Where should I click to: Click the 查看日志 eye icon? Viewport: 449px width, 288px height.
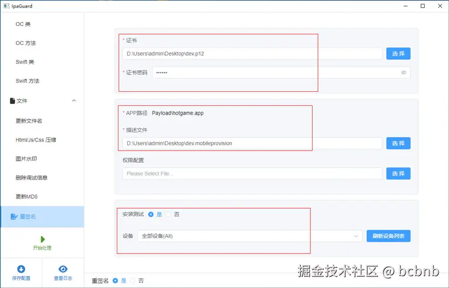[63, 269]
